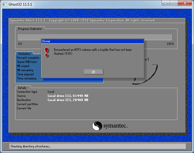Click the 'Source' label in Details
Screen dimensions: 194x153
(21, 96)
